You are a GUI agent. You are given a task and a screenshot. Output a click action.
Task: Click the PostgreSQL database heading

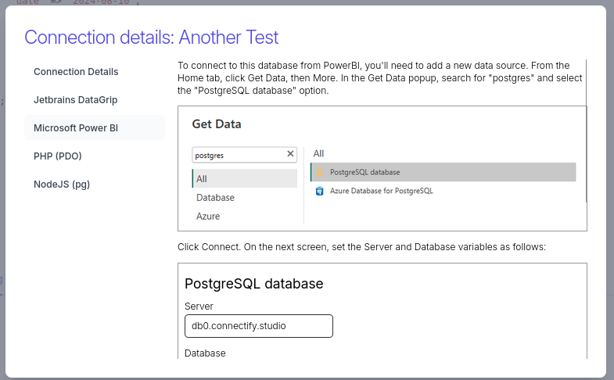pyautogui.click(x=253, y=283)
